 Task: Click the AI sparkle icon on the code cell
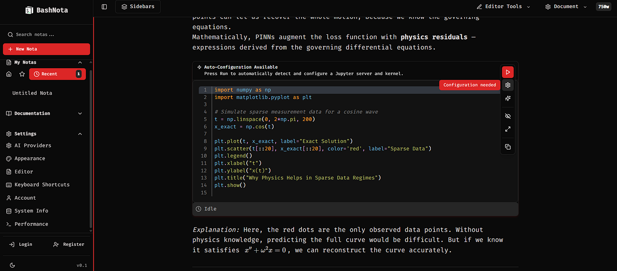tap(508, 98)
